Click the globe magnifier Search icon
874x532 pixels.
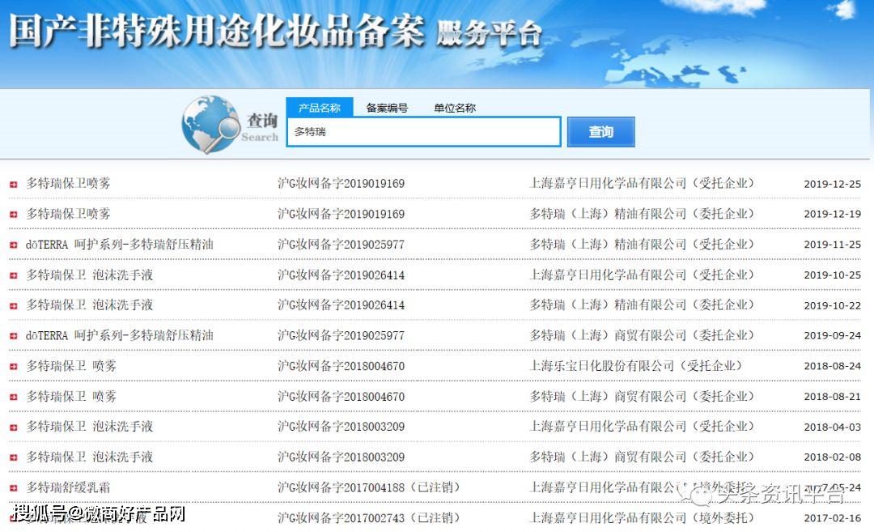210,125
